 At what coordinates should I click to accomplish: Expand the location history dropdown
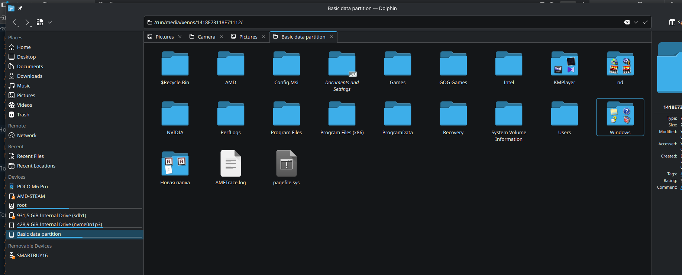click(x=636, y=23)
